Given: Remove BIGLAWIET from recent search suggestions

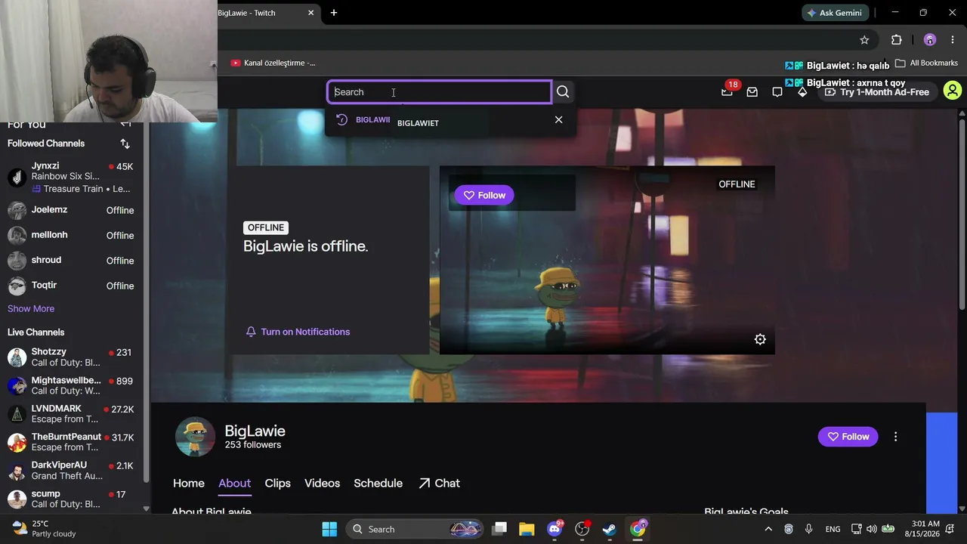Looking at the screenshot, I should tap(558, 119).
